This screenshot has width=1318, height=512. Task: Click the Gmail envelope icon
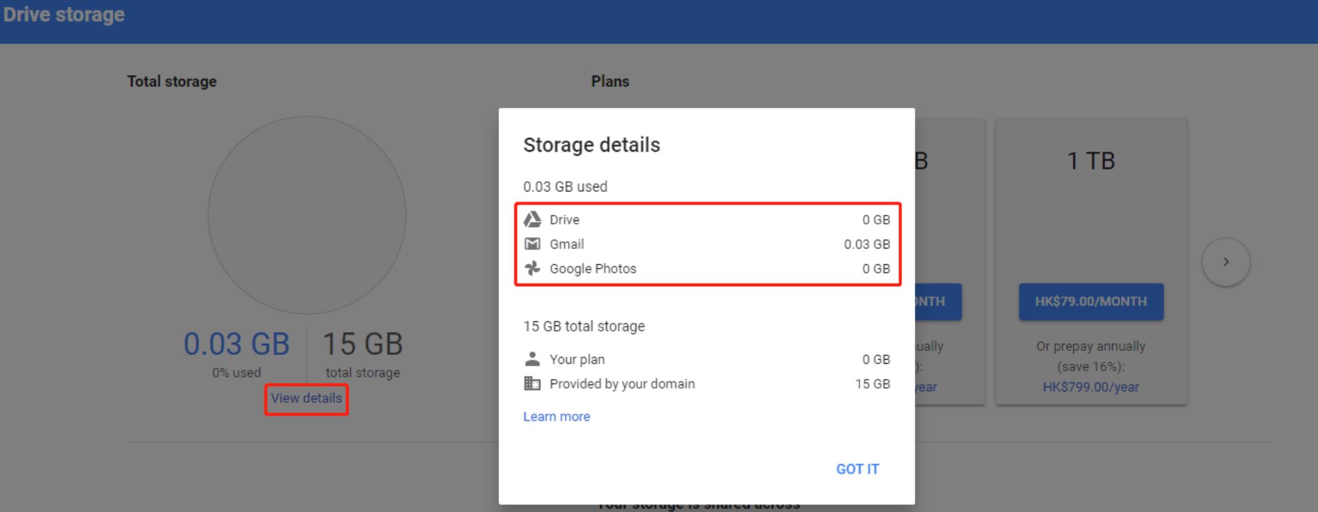[533, 244]
